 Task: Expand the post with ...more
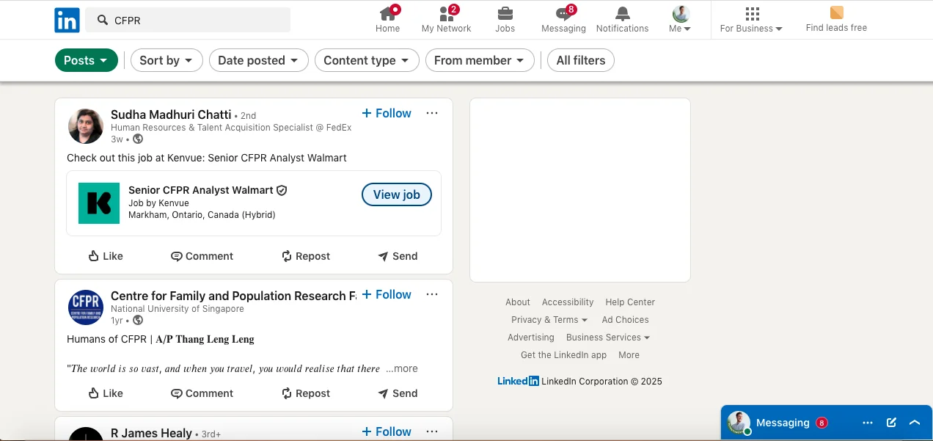(x=402, y=368)
